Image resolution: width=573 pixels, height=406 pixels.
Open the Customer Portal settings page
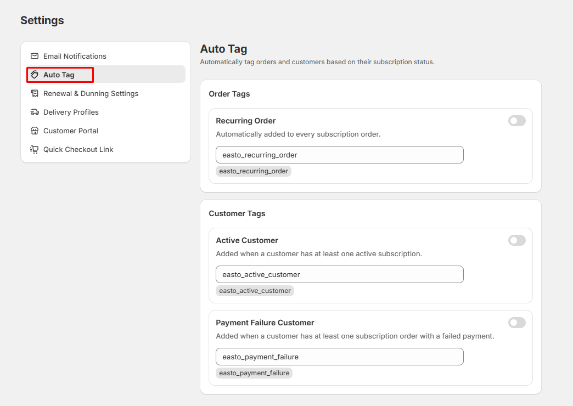71,131
